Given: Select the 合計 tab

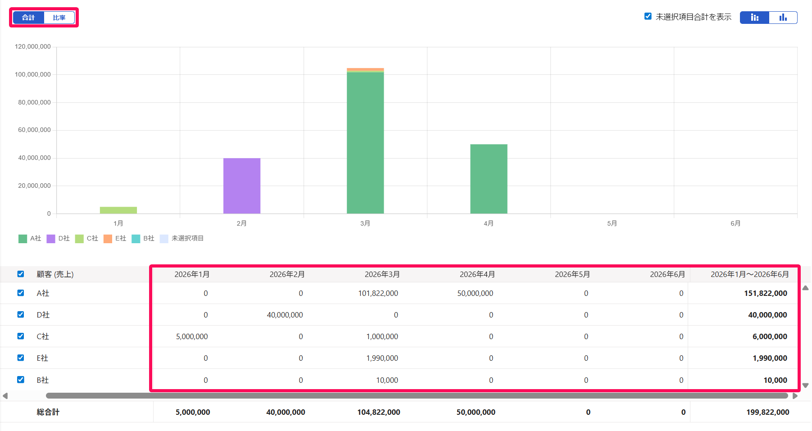Looking at the screenshot, I should point(28,18).
